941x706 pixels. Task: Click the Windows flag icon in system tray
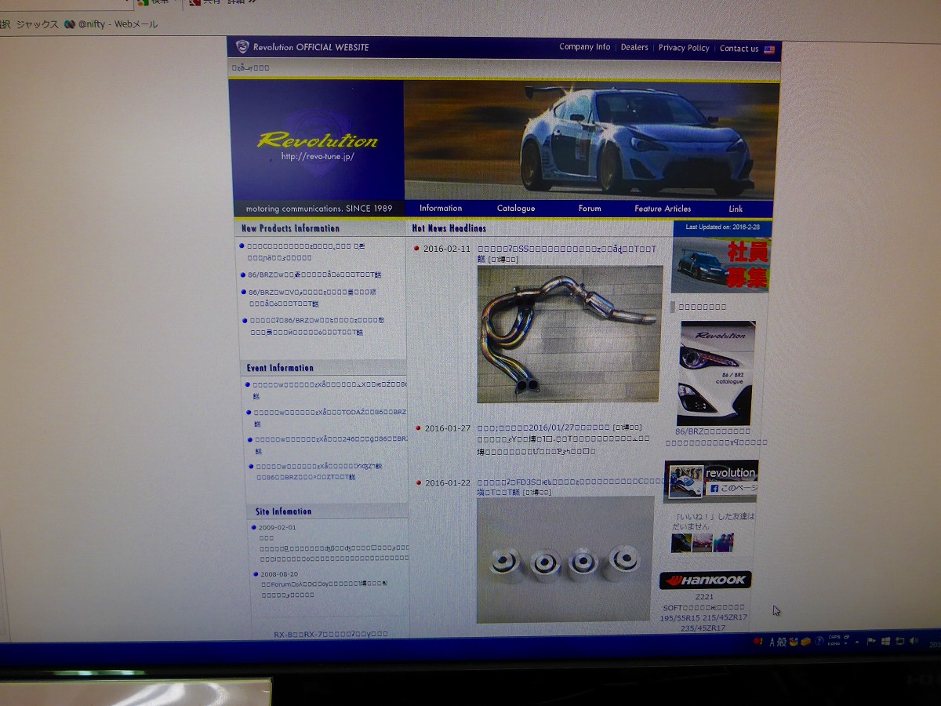pos(885,642)
